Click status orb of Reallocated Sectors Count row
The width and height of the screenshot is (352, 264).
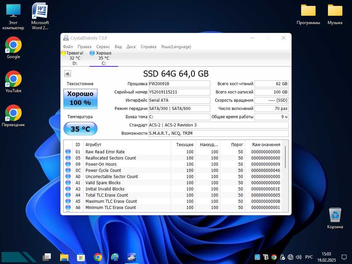(68, 158)
